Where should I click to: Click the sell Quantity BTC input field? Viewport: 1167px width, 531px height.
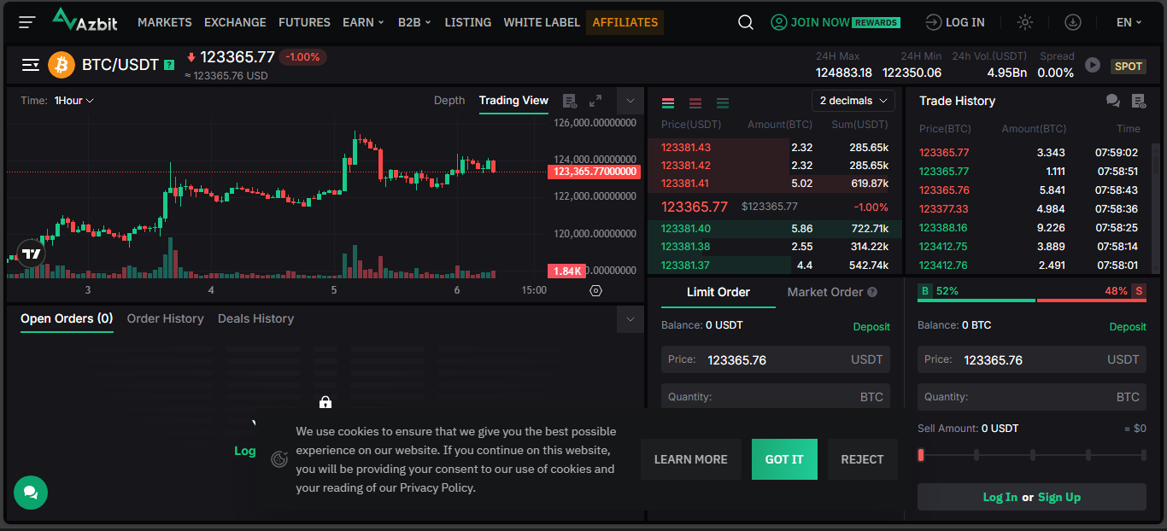click(1031, 397)
